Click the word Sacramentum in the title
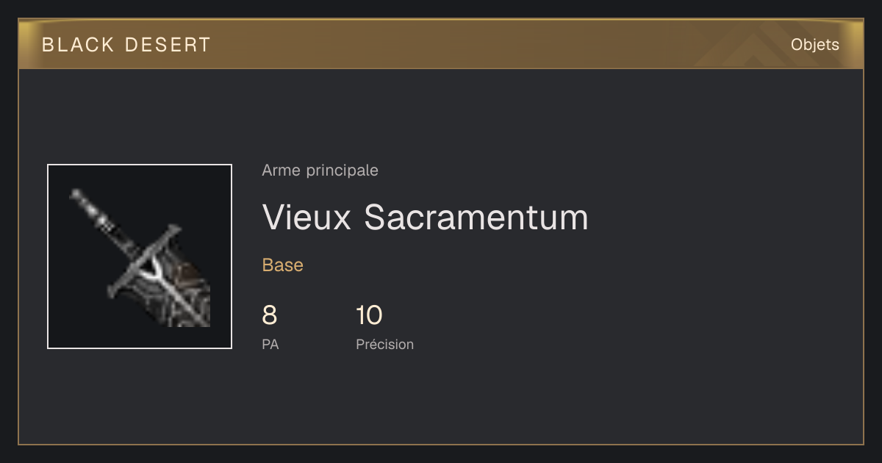882x463 pixels. [476, 217]
